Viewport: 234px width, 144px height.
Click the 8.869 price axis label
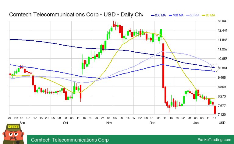(222, 87)
